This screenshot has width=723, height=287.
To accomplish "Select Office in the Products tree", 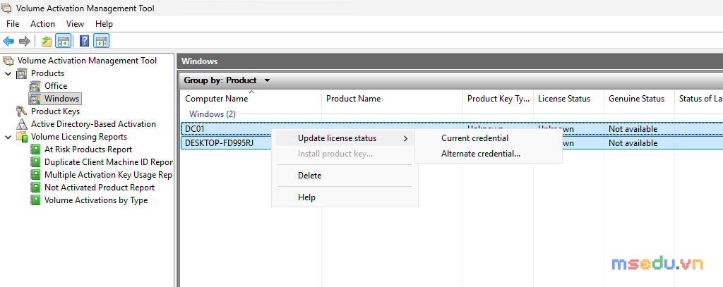I will click(x=56, y=86).
